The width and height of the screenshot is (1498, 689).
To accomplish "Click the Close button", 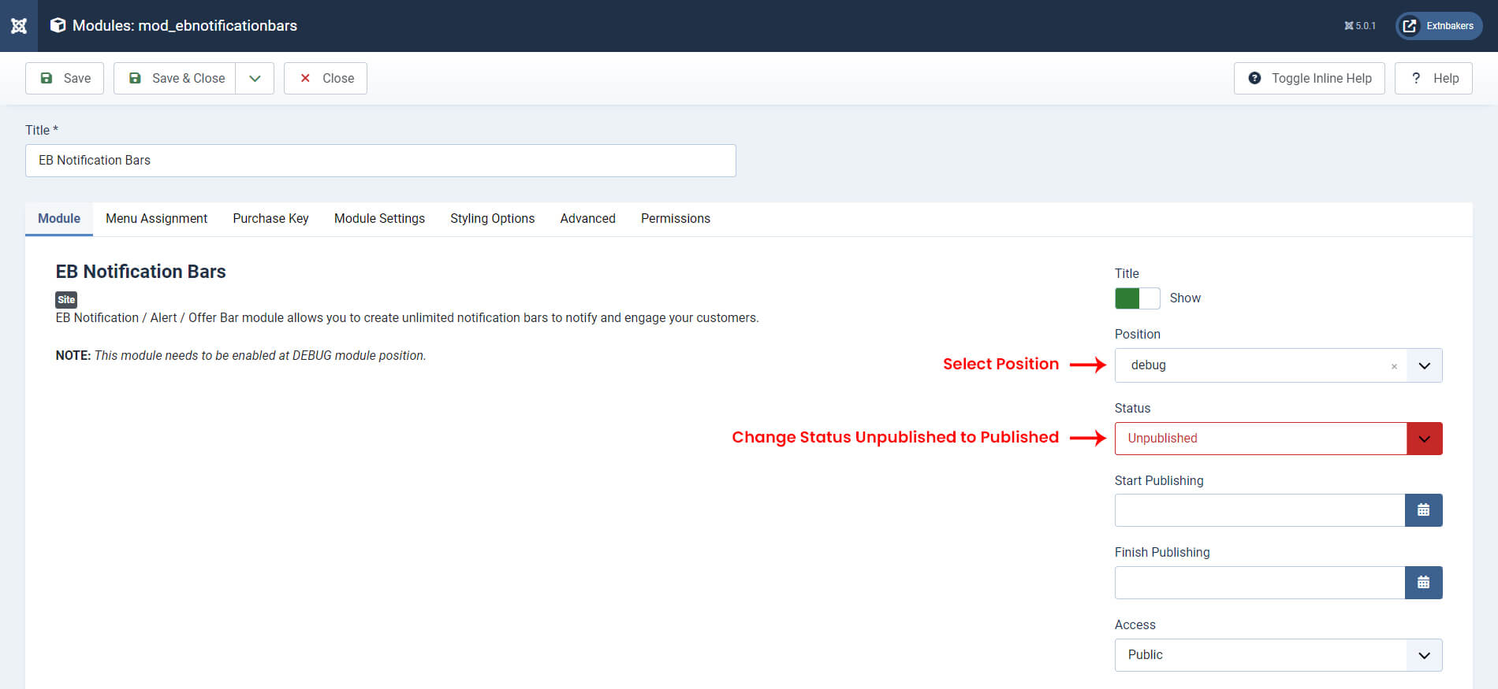I will coord(326,78).
